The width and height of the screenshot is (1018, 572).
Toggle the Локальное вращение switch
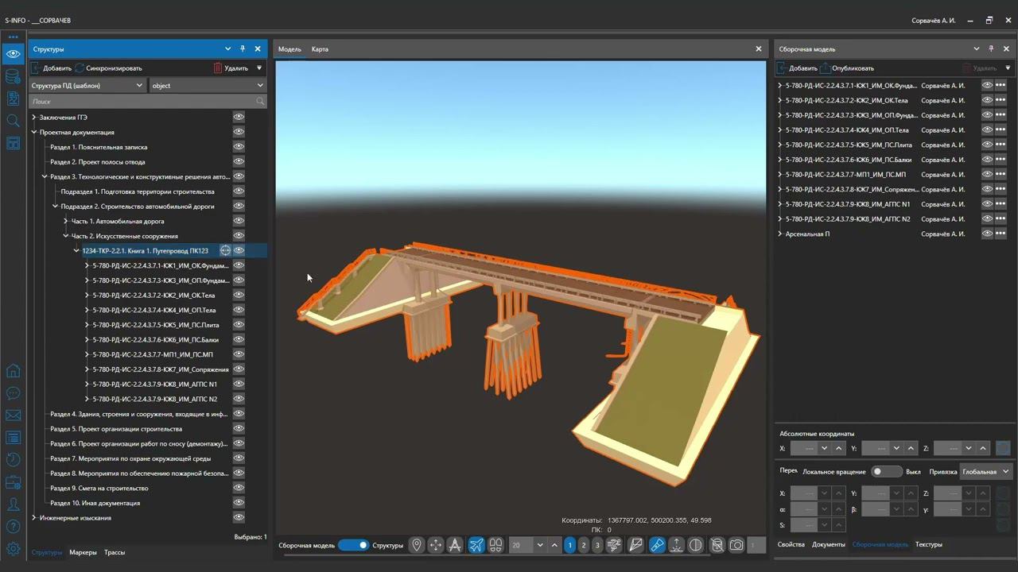click(x=886, y=472)
